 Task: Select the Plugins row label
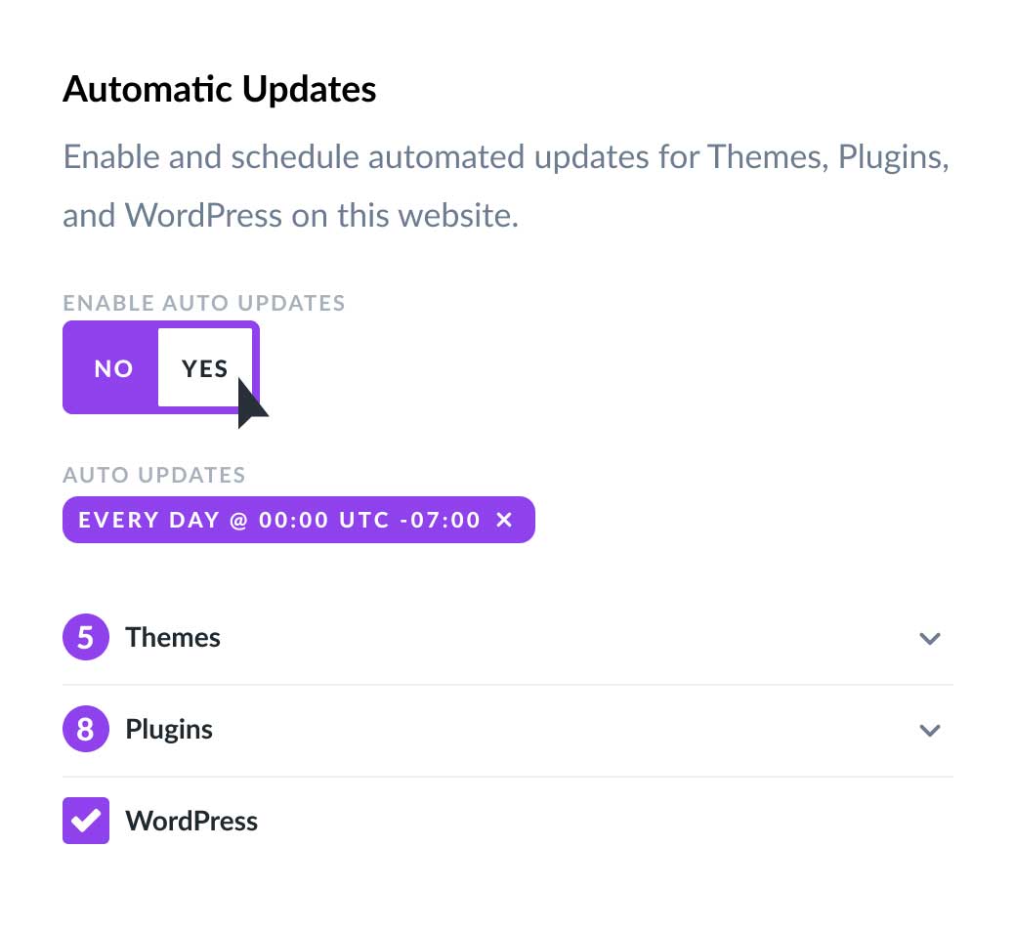pos(168,729)
